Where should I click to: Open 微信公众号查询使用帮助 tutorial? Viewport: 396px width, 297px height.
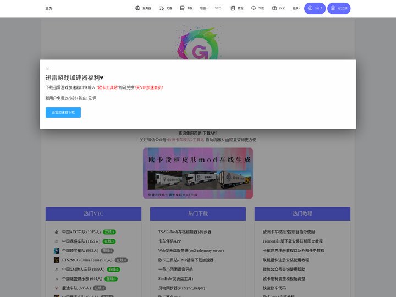tap(284, 269)
